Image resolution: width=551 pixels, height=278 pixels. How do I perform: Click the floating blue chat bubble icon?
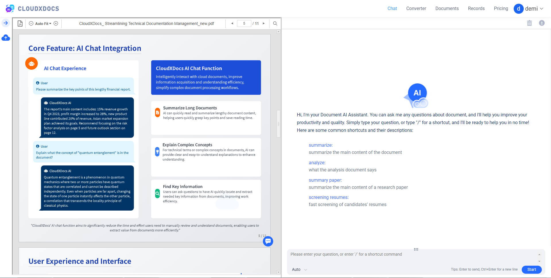click(268, 241)
